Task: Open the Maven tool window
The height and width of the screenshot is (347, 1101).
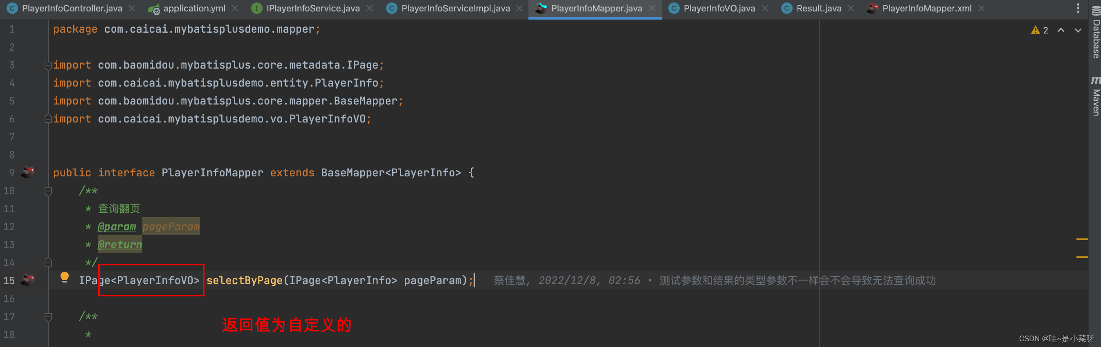Action: (x=1095, y=96)
